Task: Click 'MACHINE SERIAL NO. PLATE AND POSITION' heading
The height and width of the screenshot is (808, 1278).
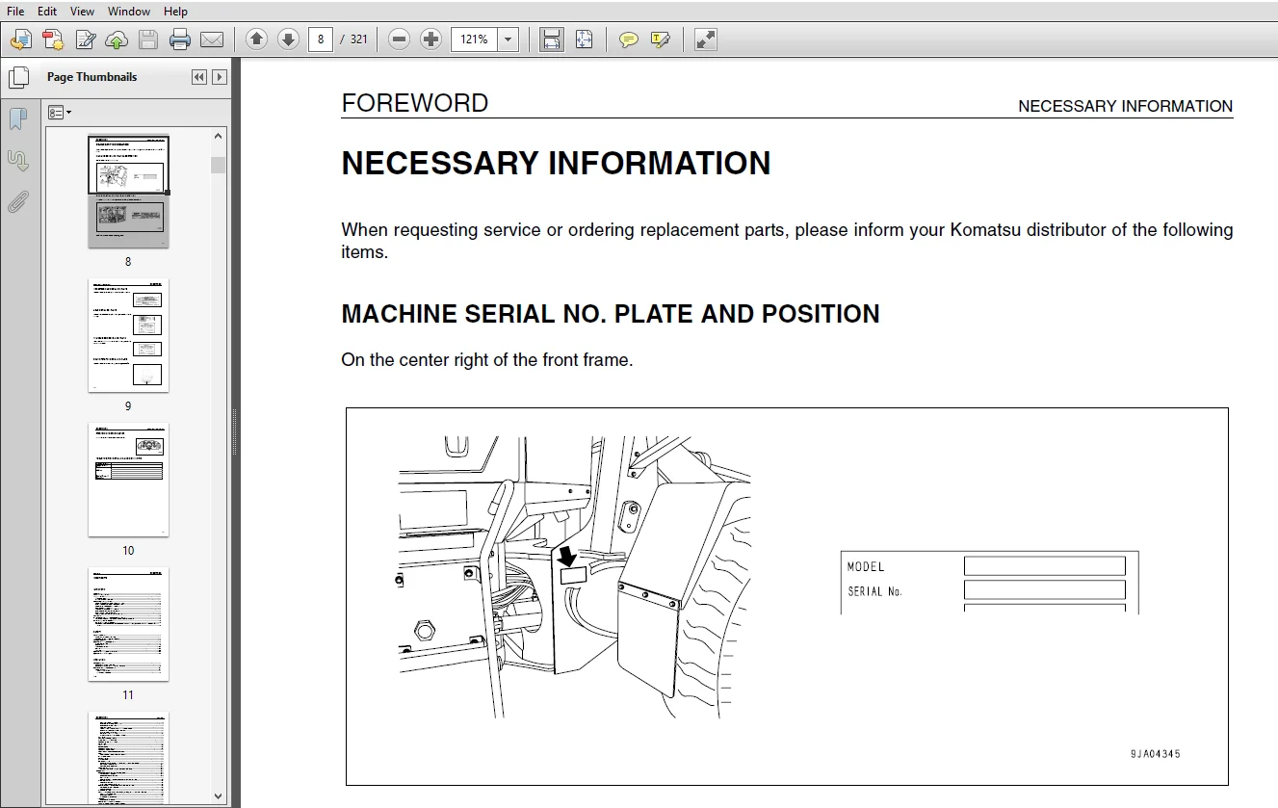Action: 611,314
